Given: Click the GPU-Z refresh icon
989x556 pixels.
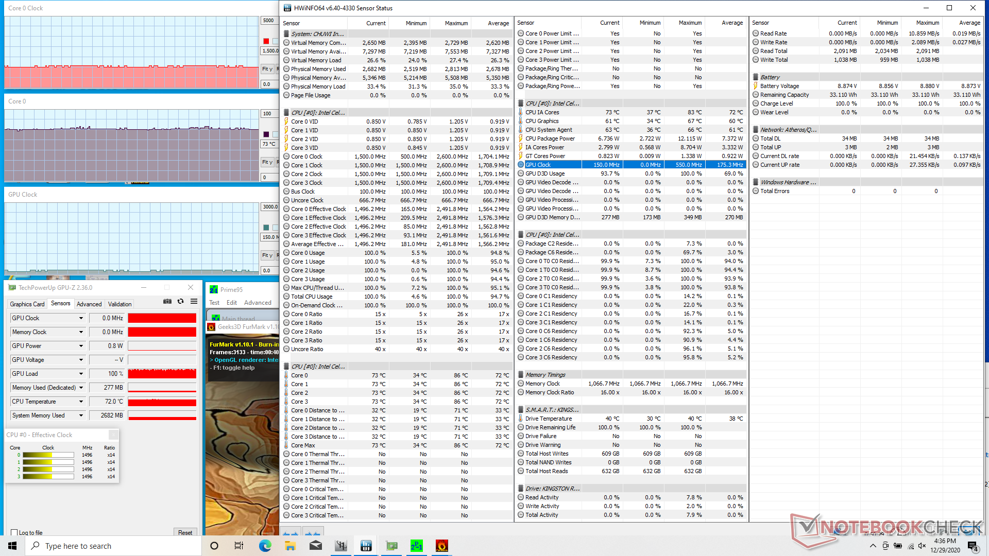Looking at the screenshot, I should coord(181,301).
